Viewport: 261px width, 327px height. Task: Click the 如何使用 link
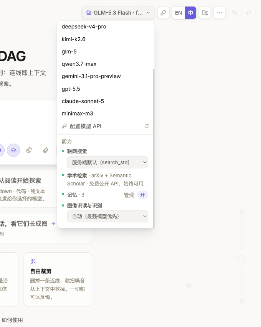[12, 320]
